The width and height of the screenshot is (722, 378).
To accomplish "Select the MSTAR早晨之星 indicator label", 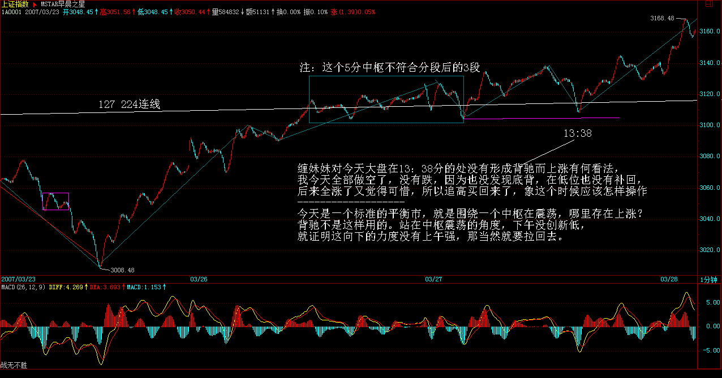I will [x=62, y=4].
